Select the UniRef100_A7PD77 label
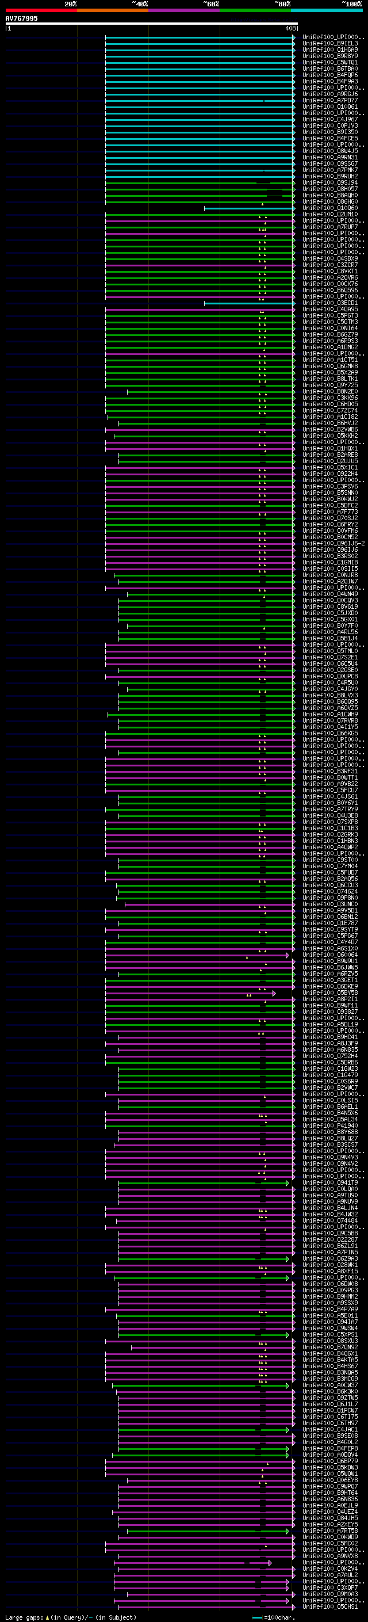The height and width of the screenshot is (1622, 368). (x=329, y=100)
